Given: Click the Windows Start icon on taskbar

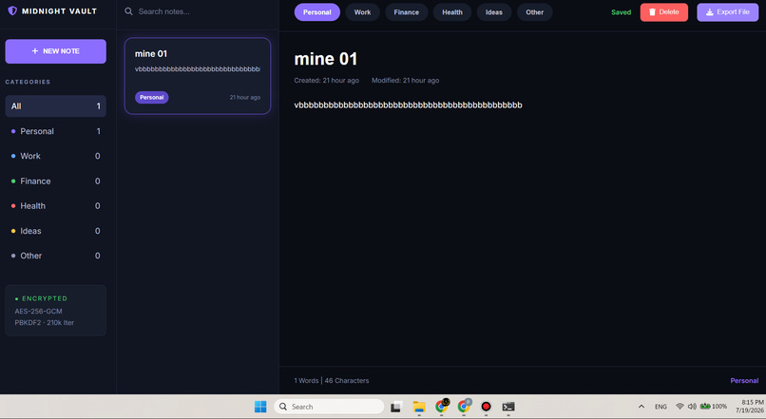Looking at the screenshot, I should point(260,407).
